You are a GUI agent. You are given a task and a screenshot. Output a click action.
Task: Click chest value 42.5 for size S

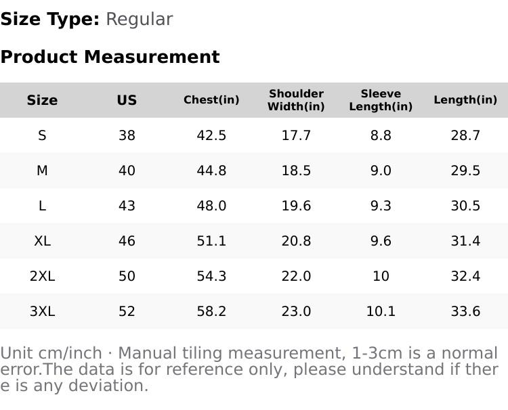point(211,135)
